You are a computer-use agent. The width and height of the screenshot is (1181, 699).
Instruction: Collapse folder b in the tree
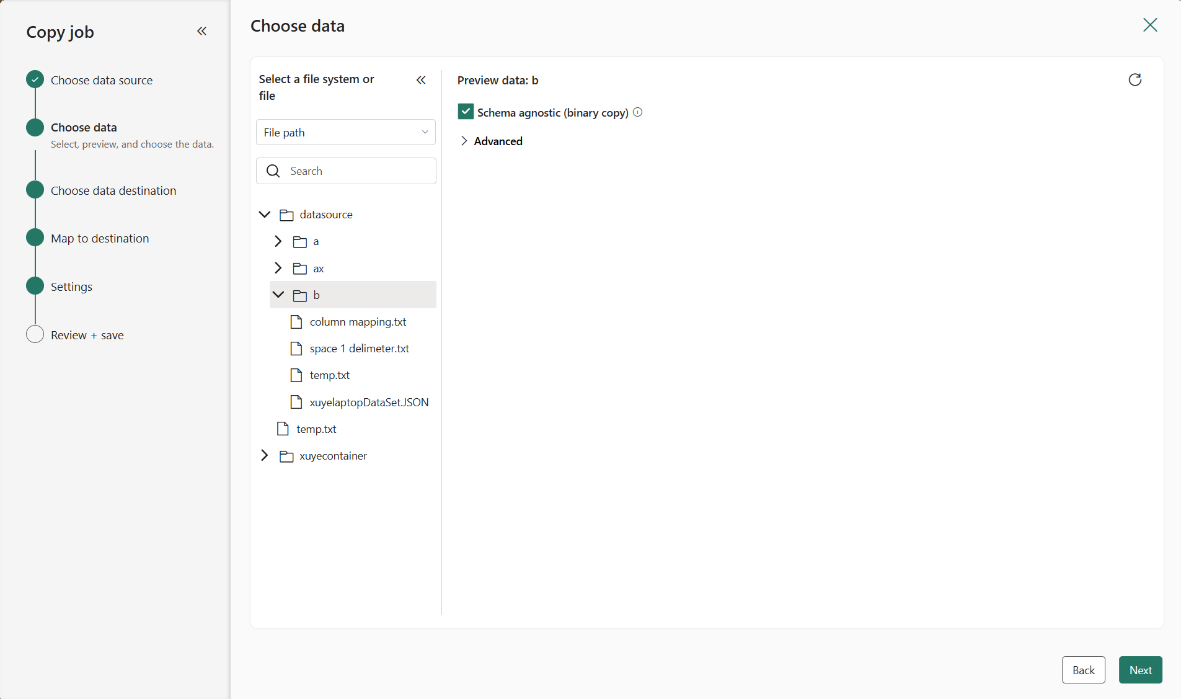(x=278, y=295)
